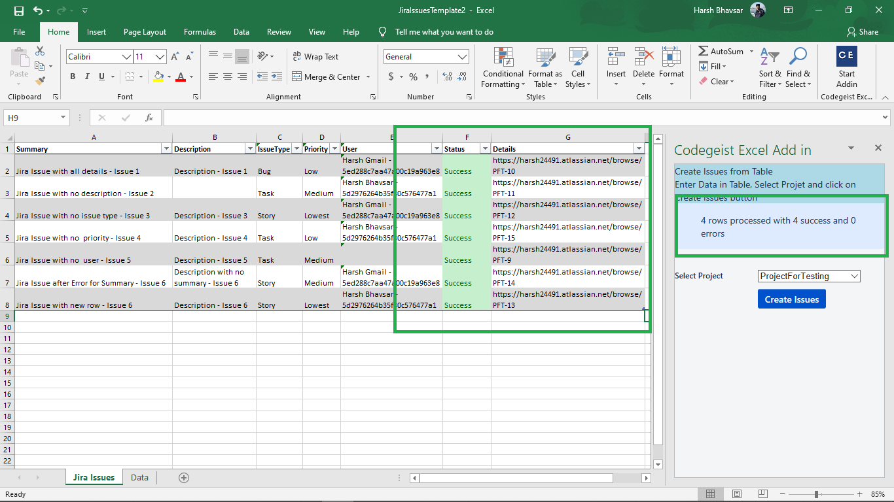Click the Cut scissors icon
894x502 pixels.
click(x=40, y=52)
